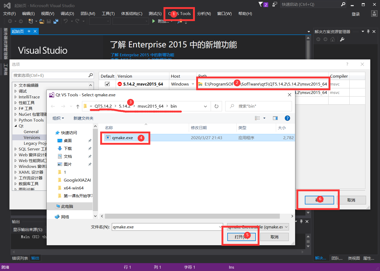Toggle the preview pane icon in the dialog
This screenshot has height=271, width=380.
point(275,118)
